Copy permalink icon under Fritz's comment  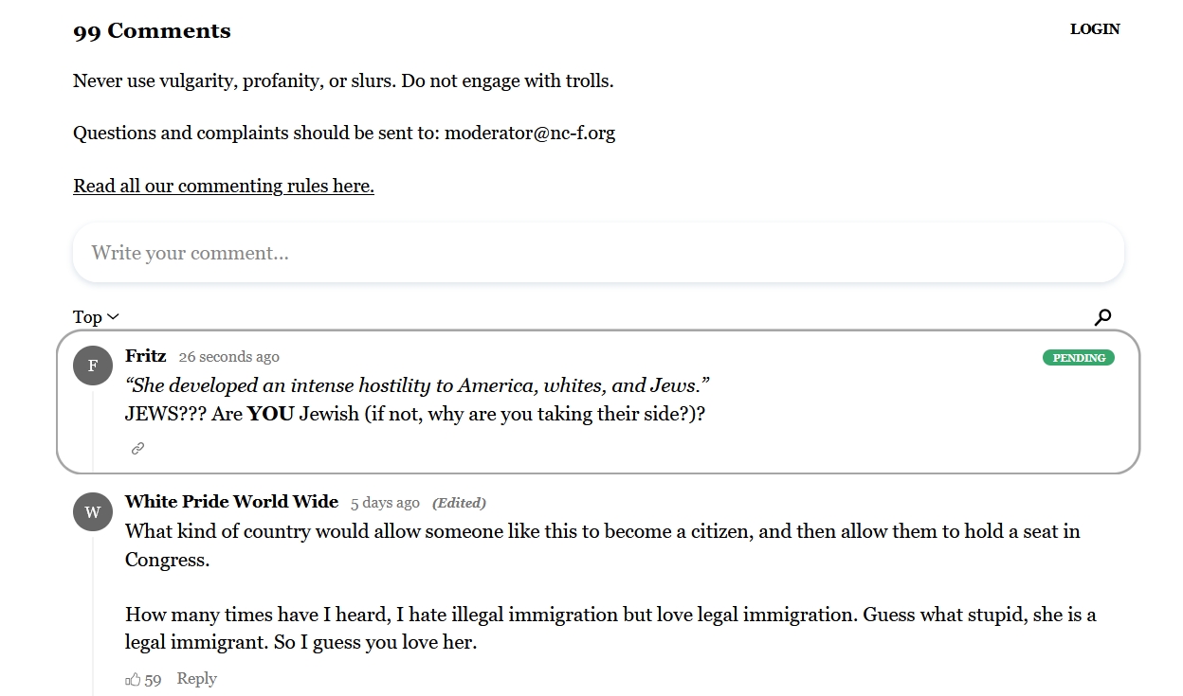click(x=137, y=449)
